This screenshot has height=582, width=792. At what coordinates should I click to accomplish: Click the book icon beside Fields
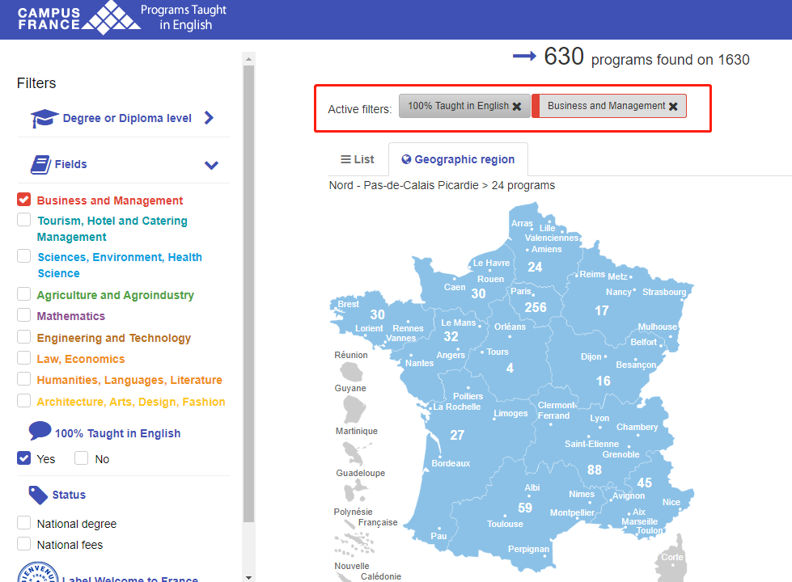[40, 165]
